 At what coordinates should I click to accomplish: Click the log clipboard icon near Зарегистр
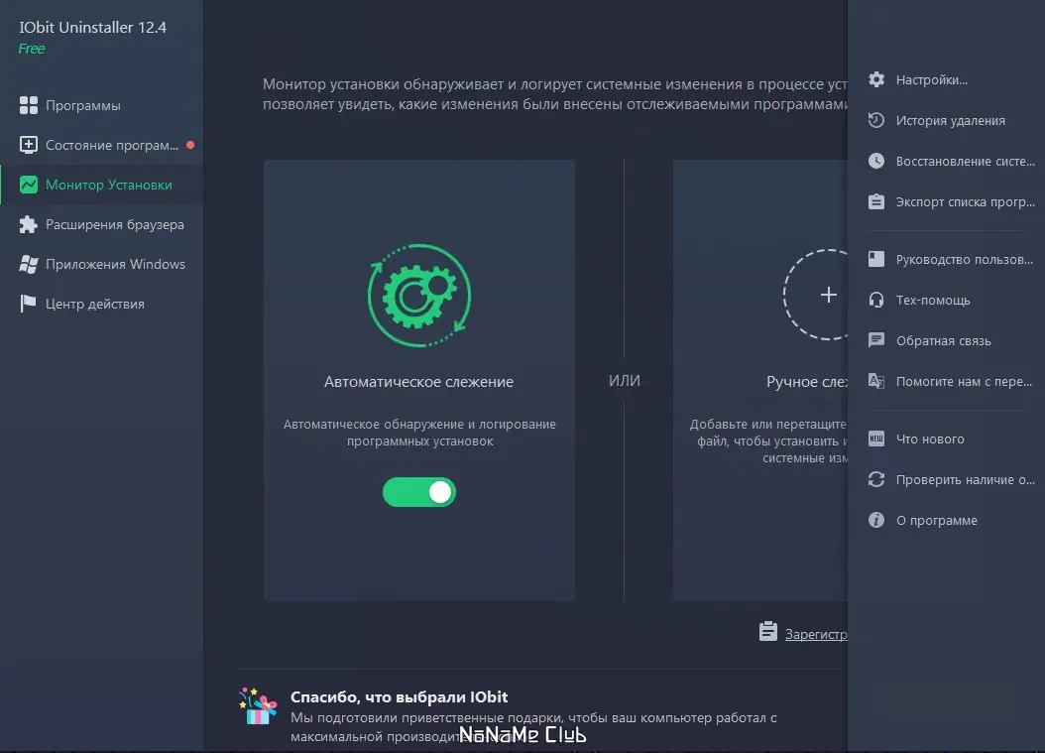pos(767,631)
